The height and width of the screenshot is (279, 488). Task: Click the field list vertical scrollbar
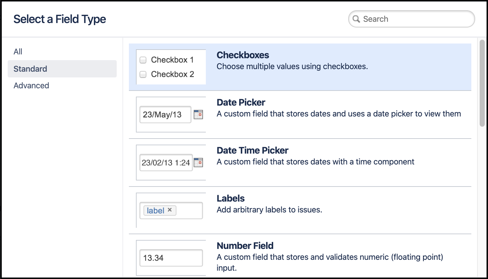click(x=482, y=83)
